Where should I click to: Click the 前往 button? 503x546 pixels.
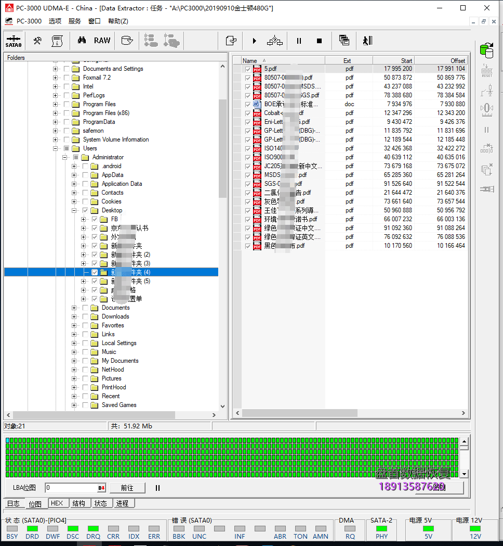[x=127, y=488]
